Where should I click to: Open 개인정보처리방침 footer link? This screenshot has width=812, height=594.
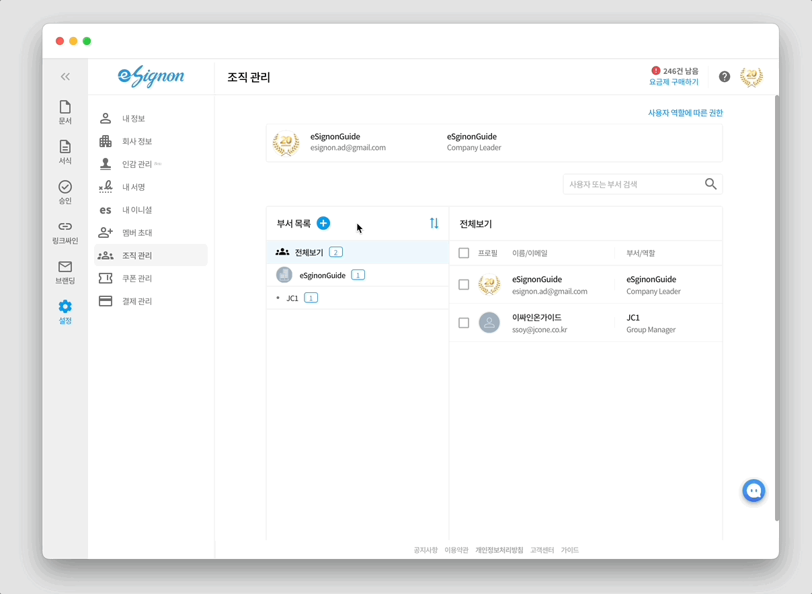[499, 550]
